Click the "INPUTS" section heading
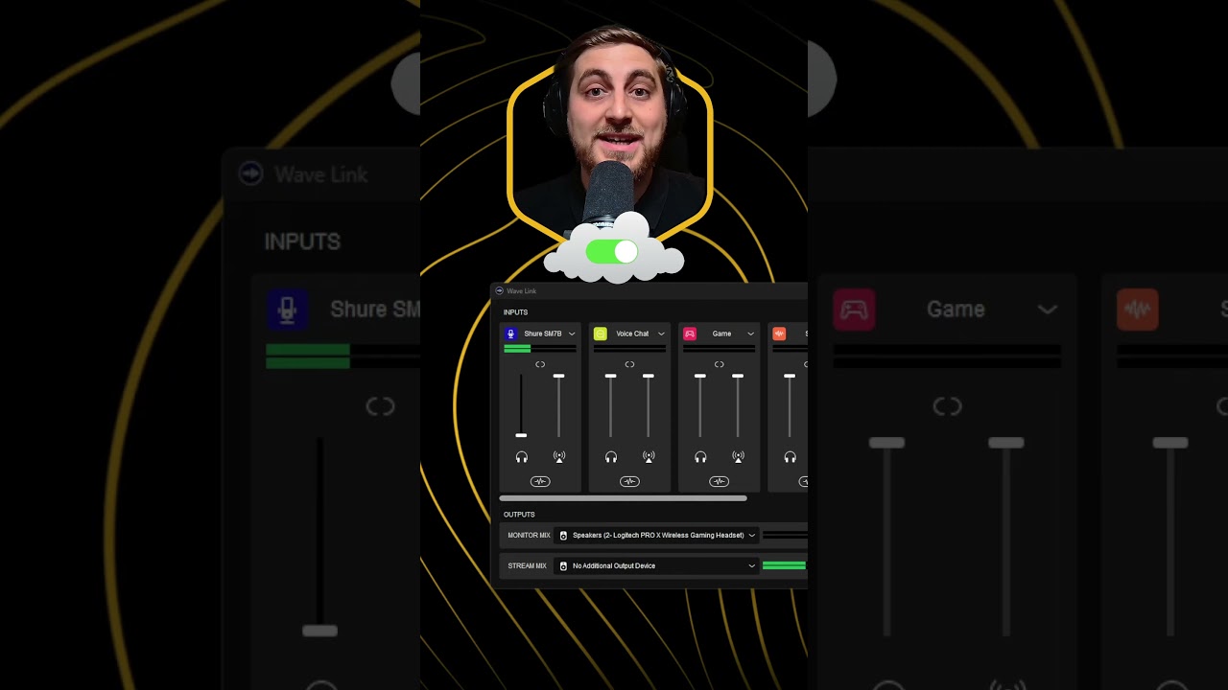Viewport: 1228px width, 690px height. coord(515,312)
